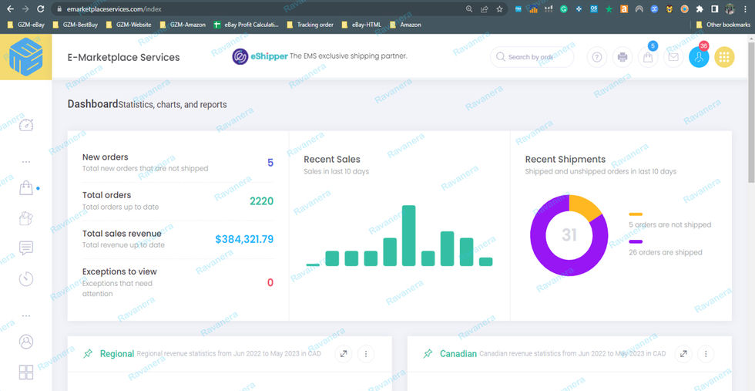Click the help question mark icon

596,57
